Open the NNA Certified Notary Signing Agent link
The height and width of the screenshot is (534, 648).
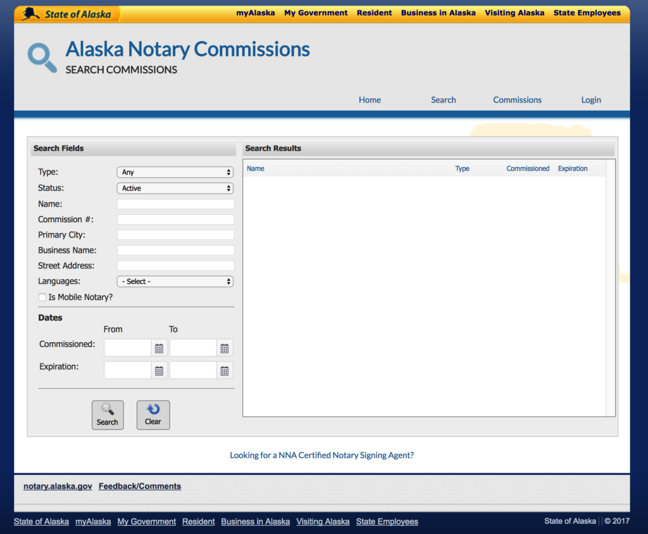321,455
